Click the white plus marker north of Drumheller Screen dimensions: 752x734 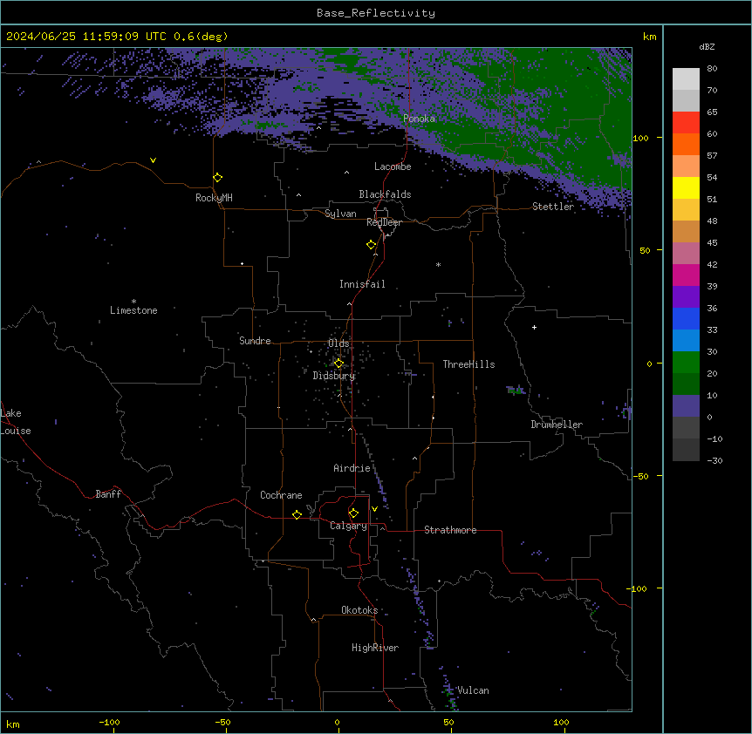pos(534,327)
